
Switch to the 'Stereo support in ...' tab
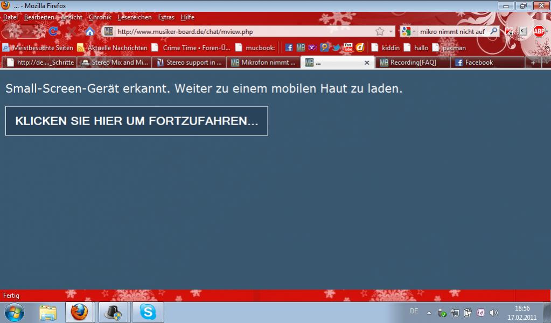pyautogui.click(x=189, y=62)
